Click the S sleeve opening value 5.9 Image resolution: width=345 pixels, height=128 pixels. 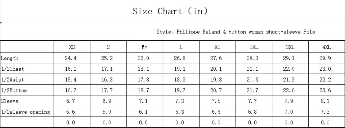click(x=107, y=112)
